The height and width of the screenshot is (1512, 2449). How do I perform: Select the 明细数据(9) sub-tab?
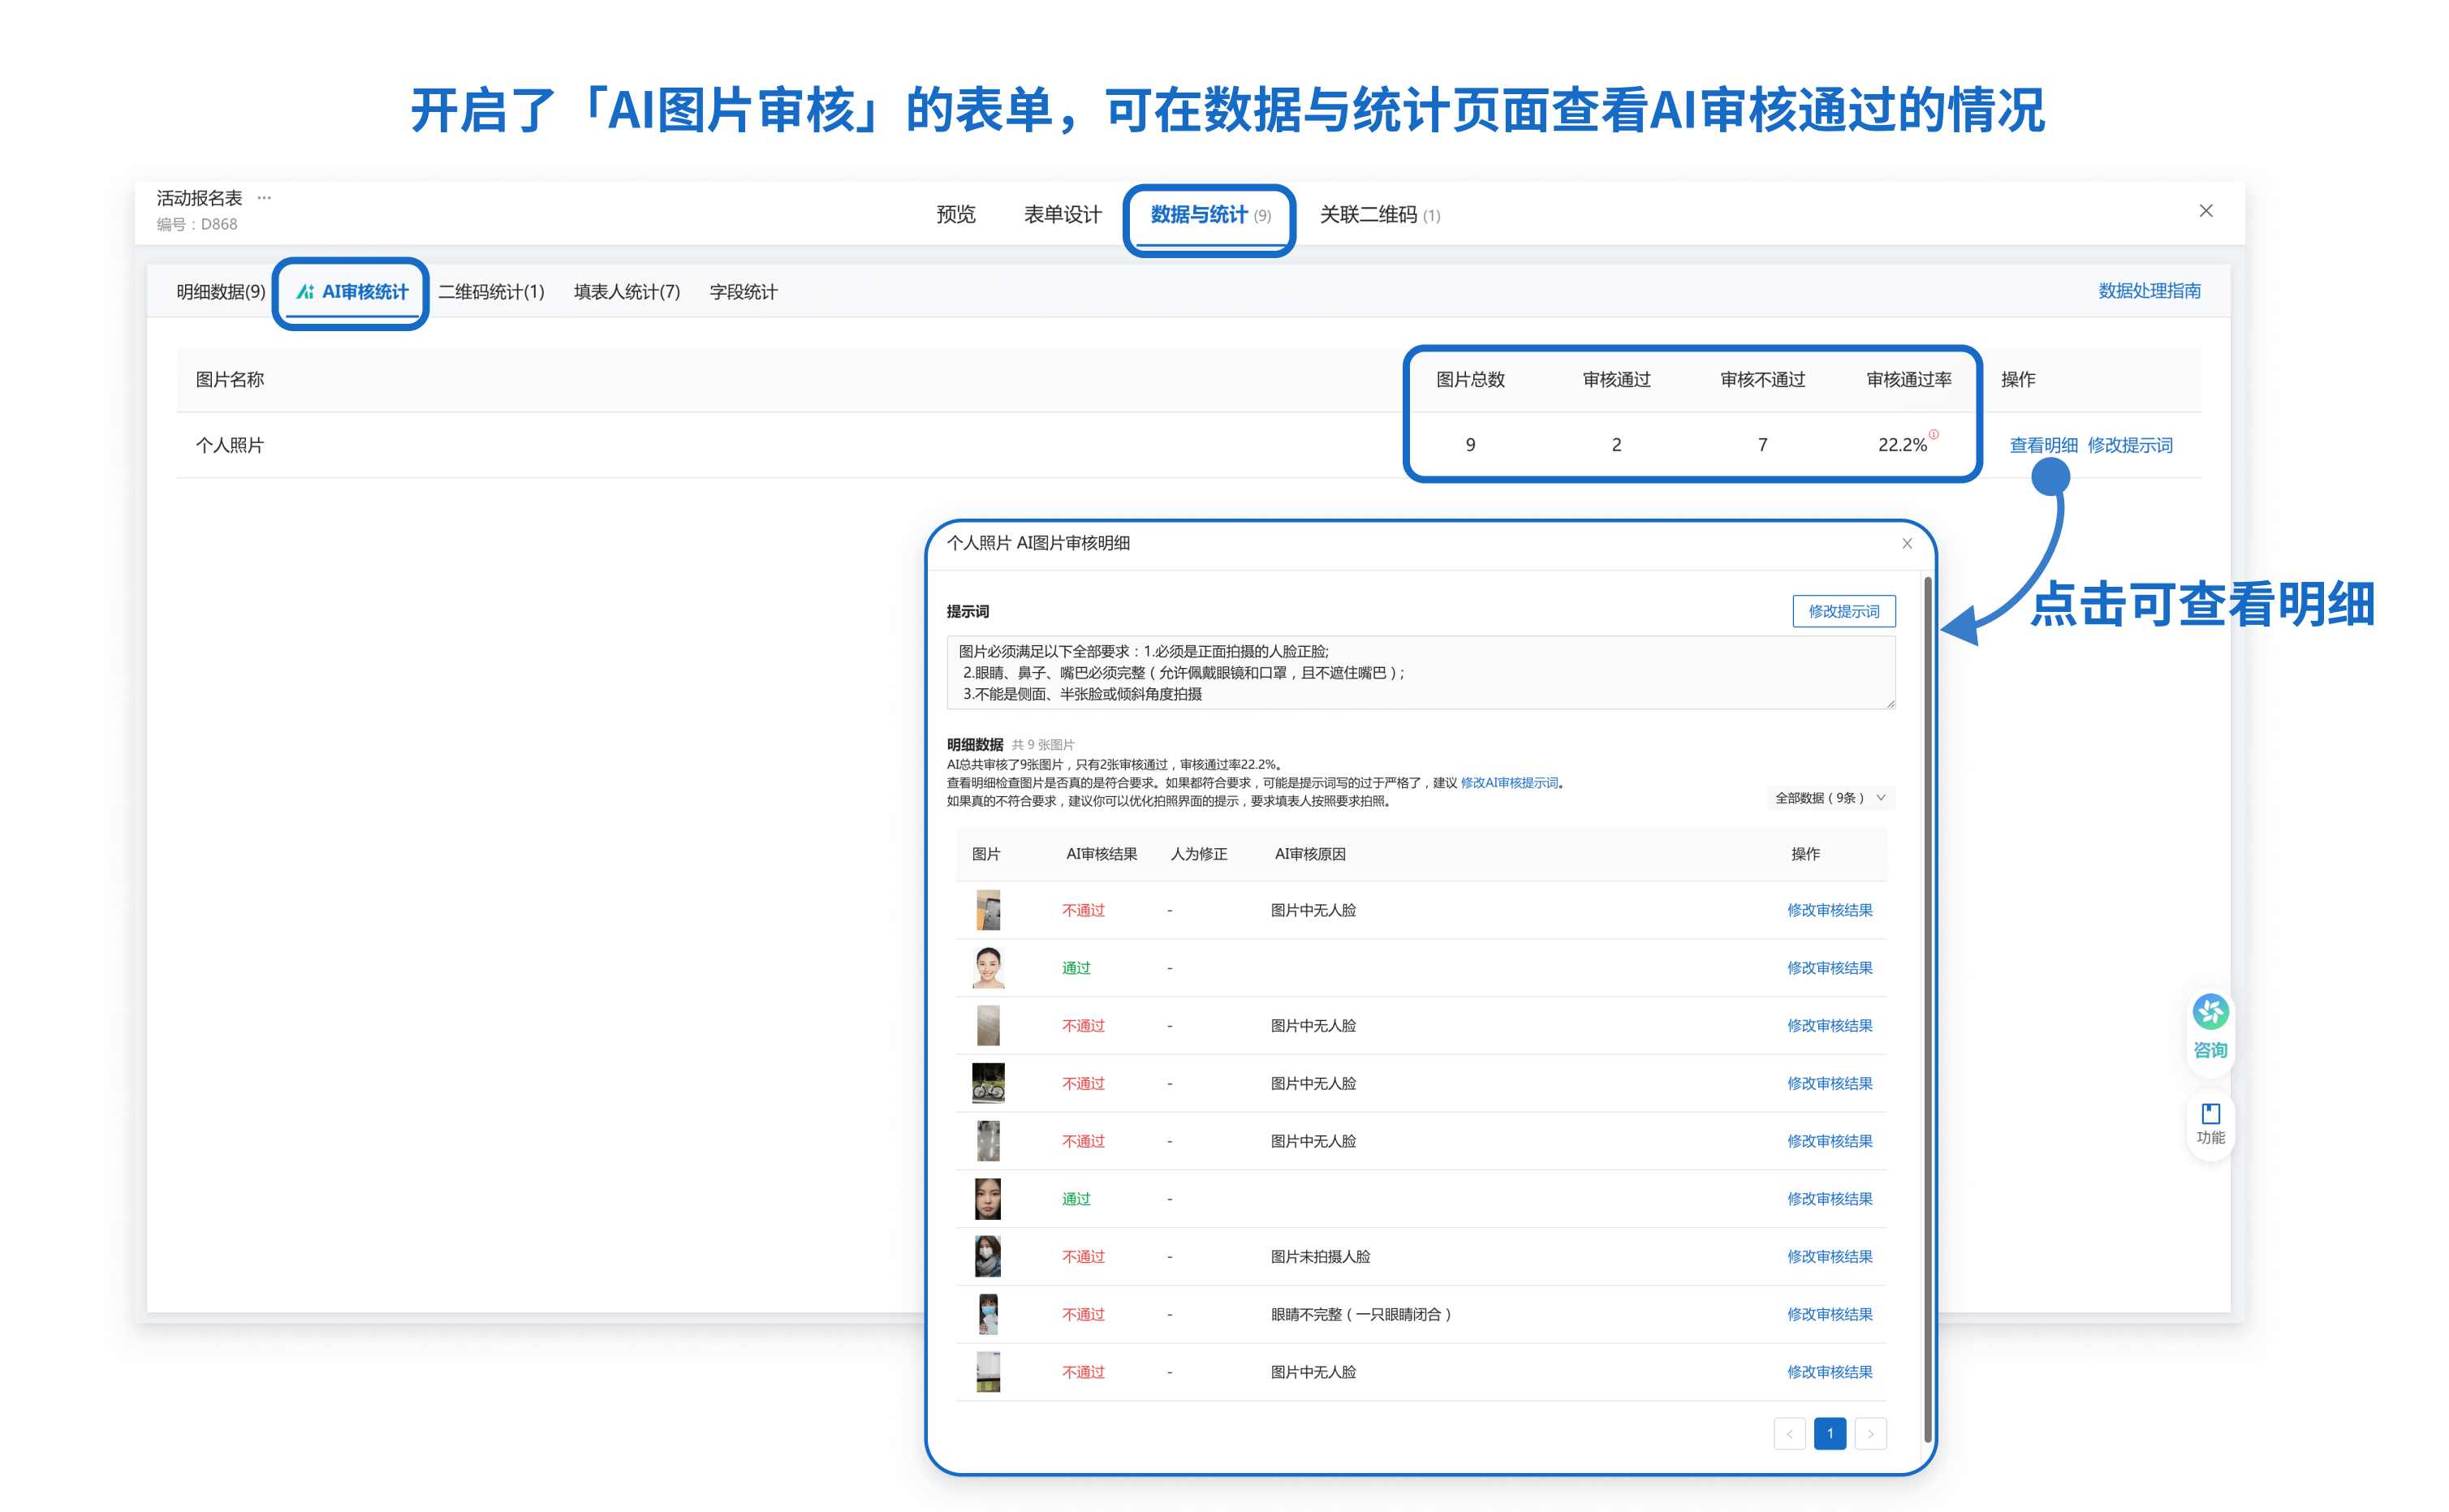click(x=220, y=292)
